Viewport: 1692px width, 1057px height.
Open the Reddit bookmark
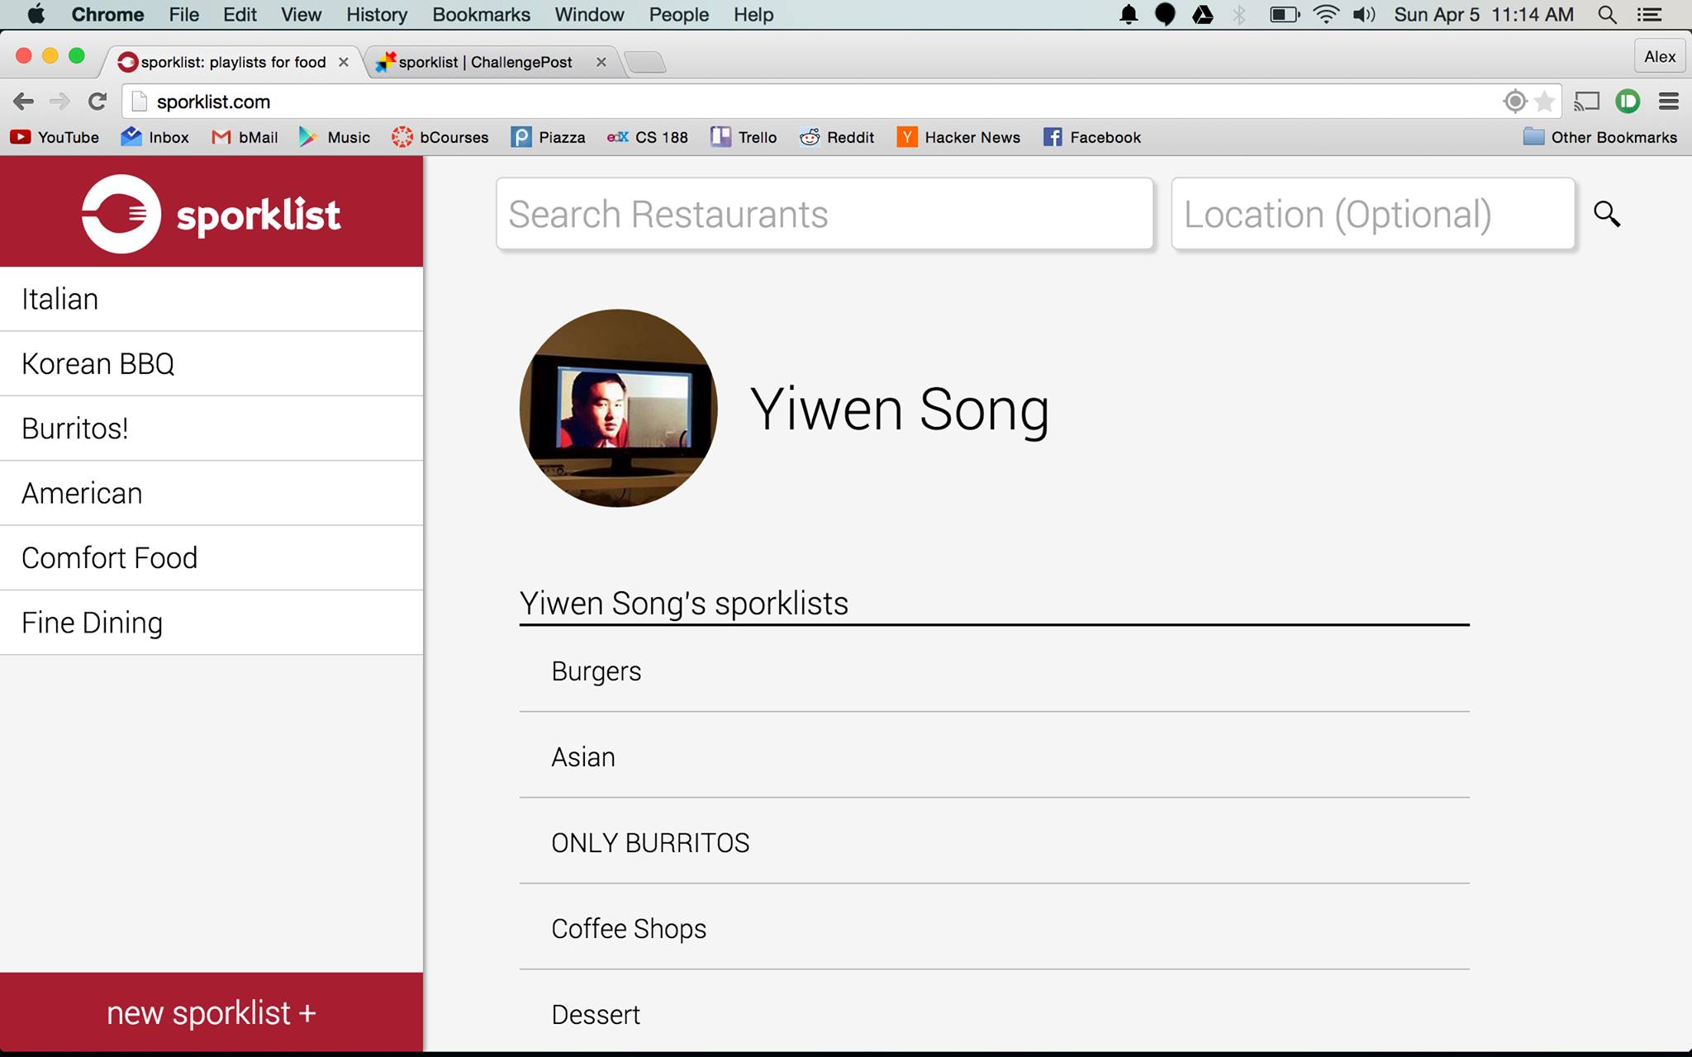pyautogui.click(x=837, y=137)
